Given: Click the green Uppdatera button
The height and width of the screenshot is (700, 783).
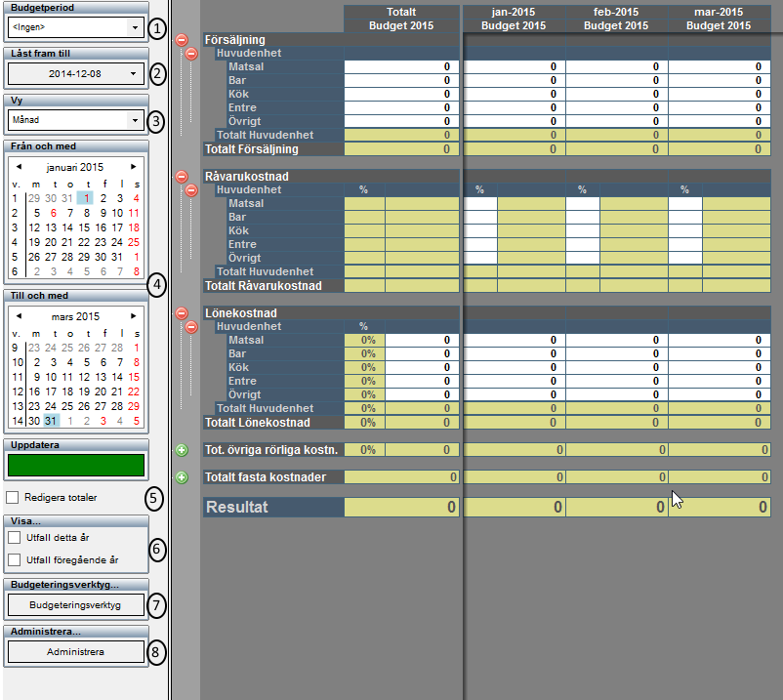Looking at the screenshot, I should point(76,465).
